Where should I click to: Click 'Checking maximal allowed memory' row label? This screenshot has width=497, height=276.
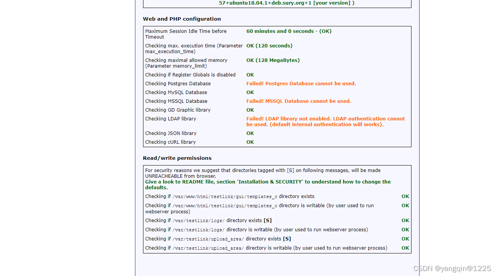point(186,63)
